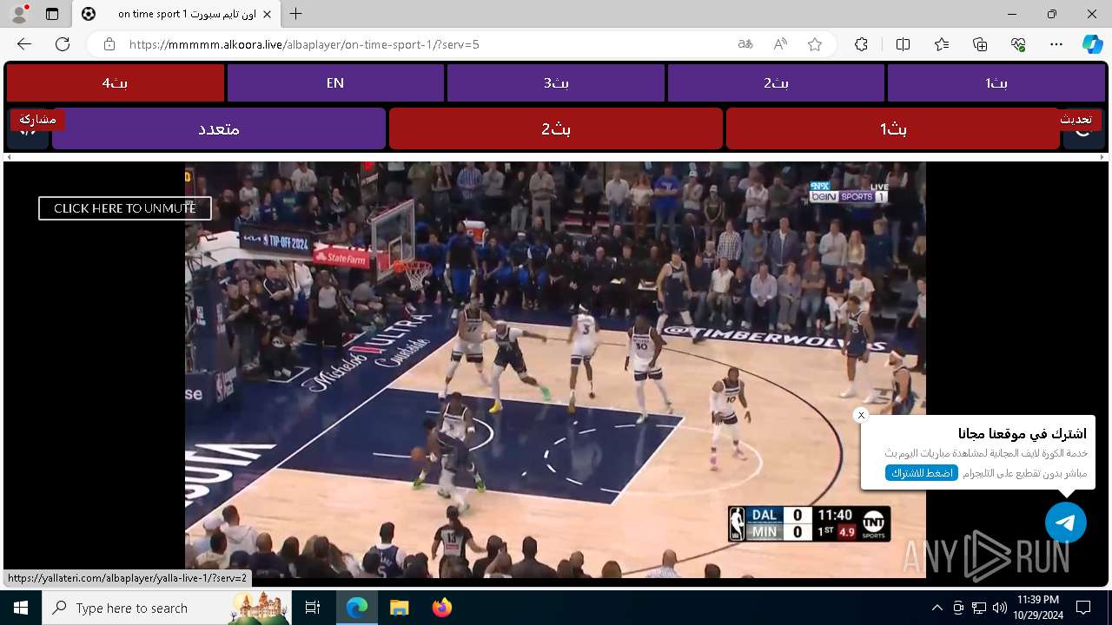Open Microsoft Edge from taskbar

coord(357,608)
